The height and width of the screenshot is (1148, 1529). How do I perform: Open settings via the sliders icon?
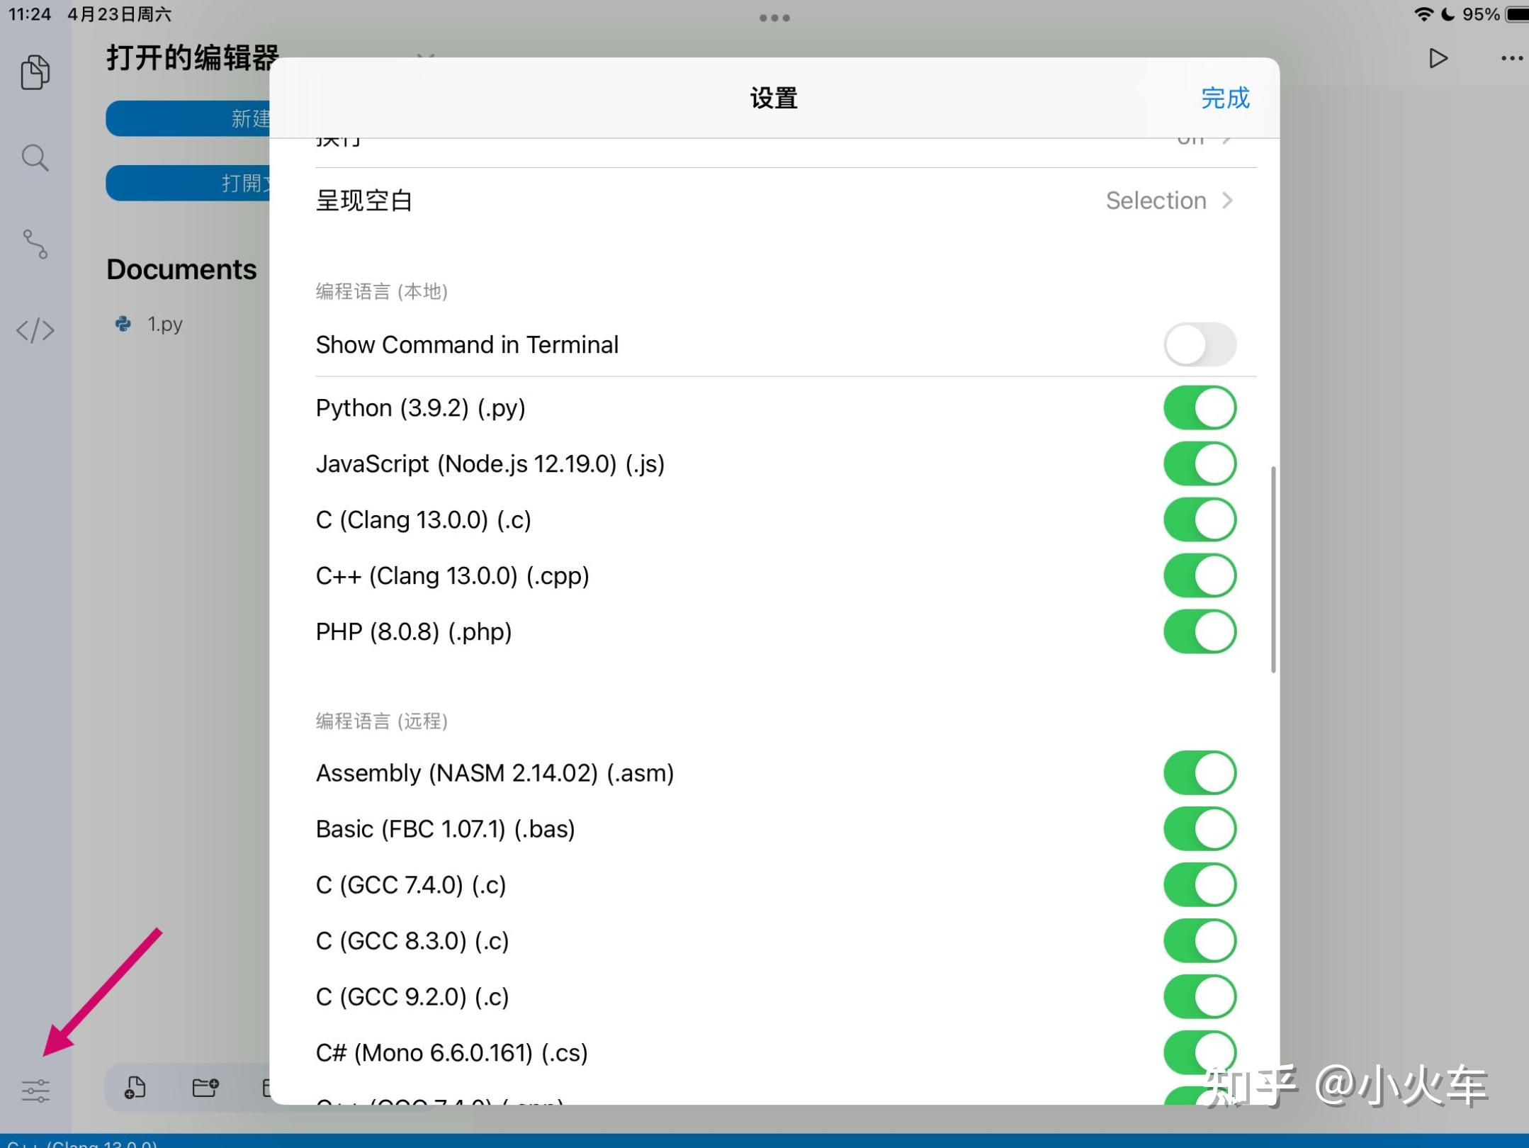click(x=35, y=1091)
